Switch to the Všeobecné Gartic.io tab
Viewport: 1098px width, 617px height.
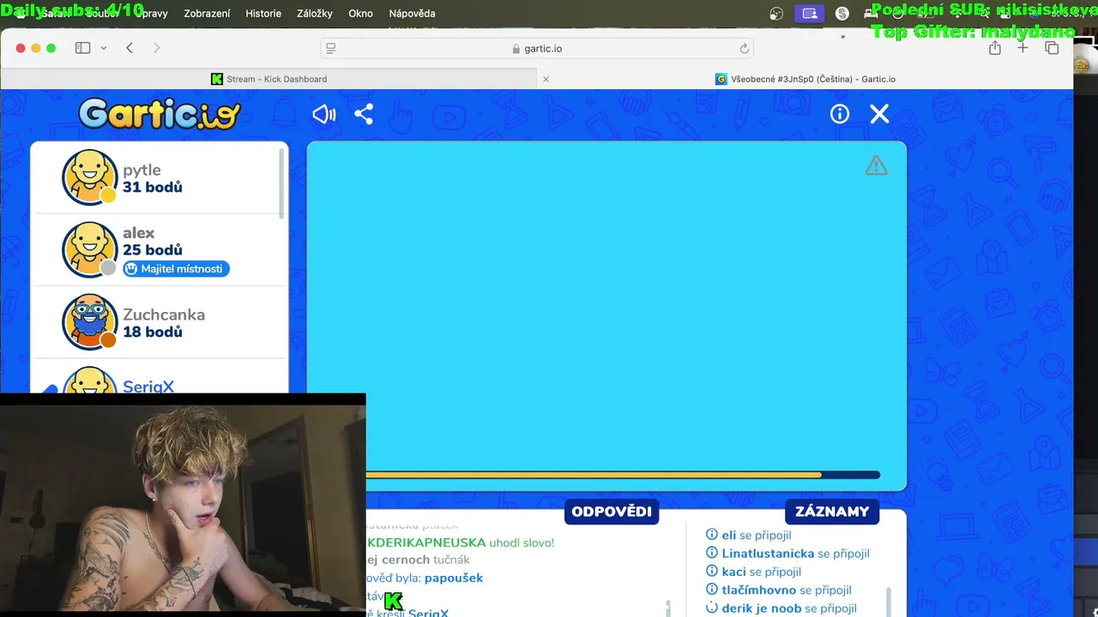805,79
